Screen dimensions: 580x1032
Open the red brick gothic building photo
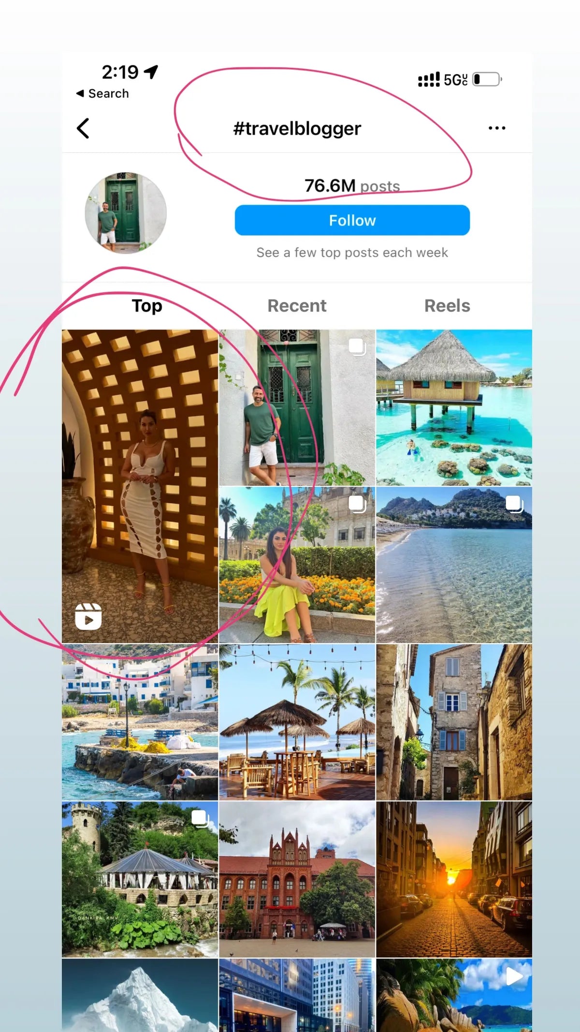pos(297,879)
